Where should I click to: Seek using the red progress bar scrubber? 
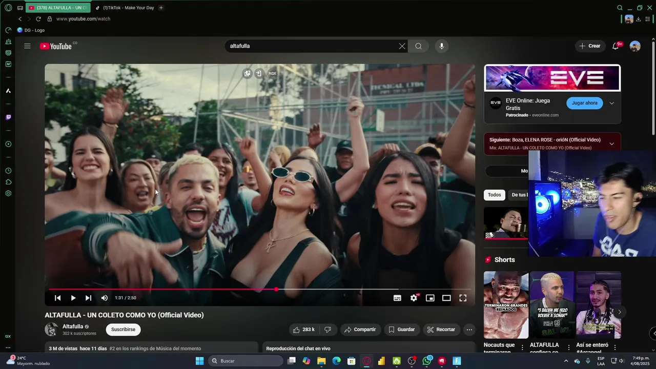(276, 290)
